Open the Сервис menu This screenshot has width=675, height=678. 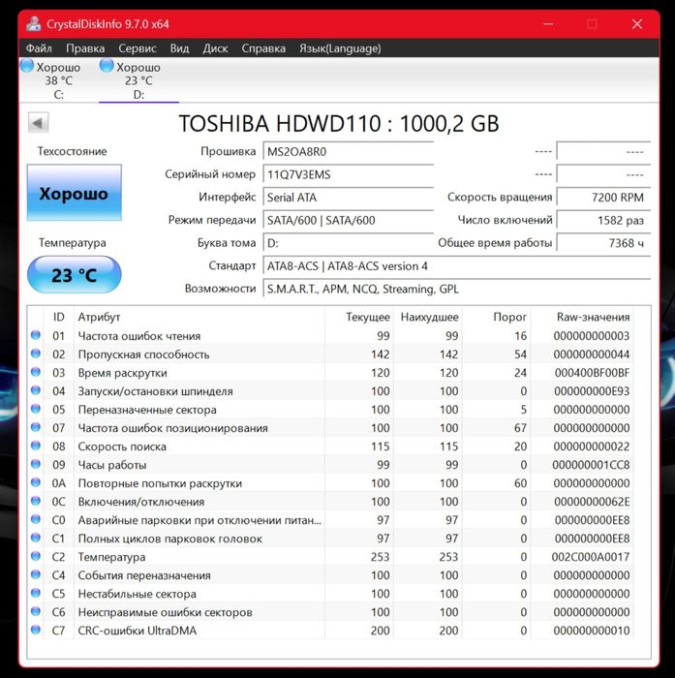pos(138,48)
